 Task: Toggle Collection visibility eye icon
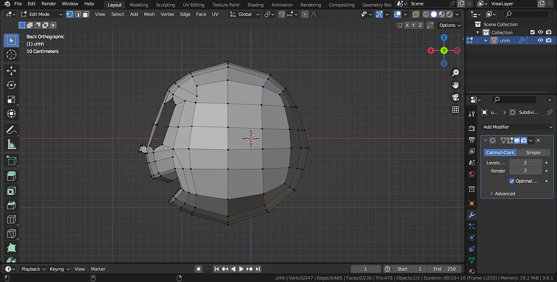(x=540, y=32)
